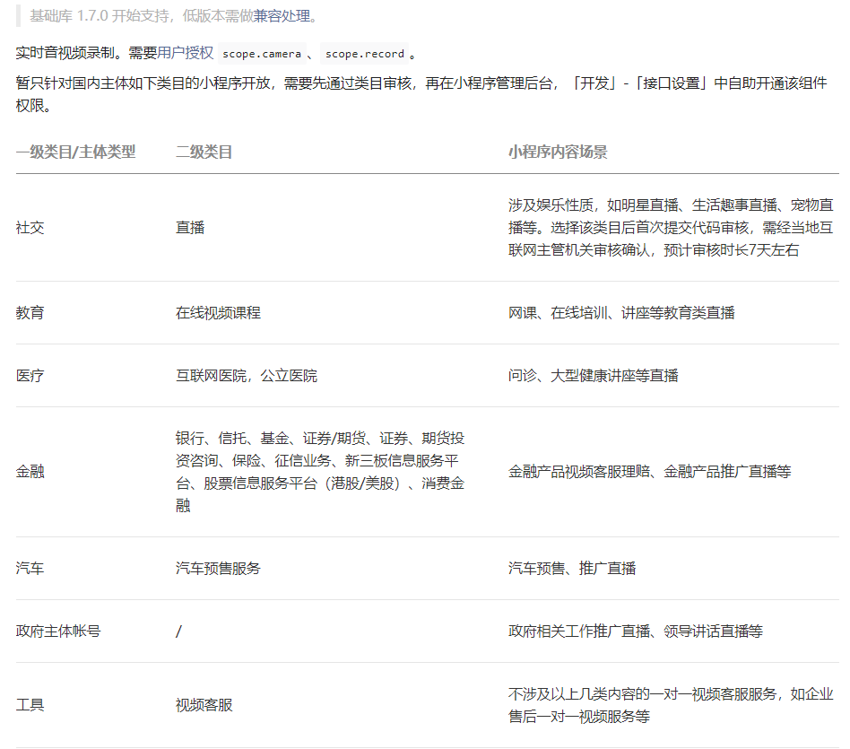Click the 不涉及以上几类内容 scenario text
This screenshot has width=850, height=749.
(671, 705)
